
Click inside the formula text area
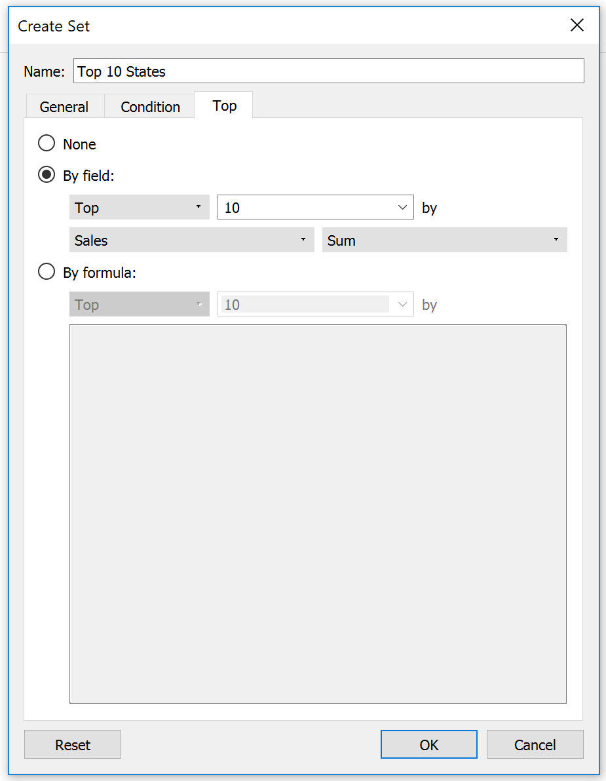[318, 514]
